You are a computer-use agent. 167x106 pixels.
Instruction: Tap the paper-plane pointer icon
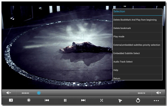[x=120, y=100]
